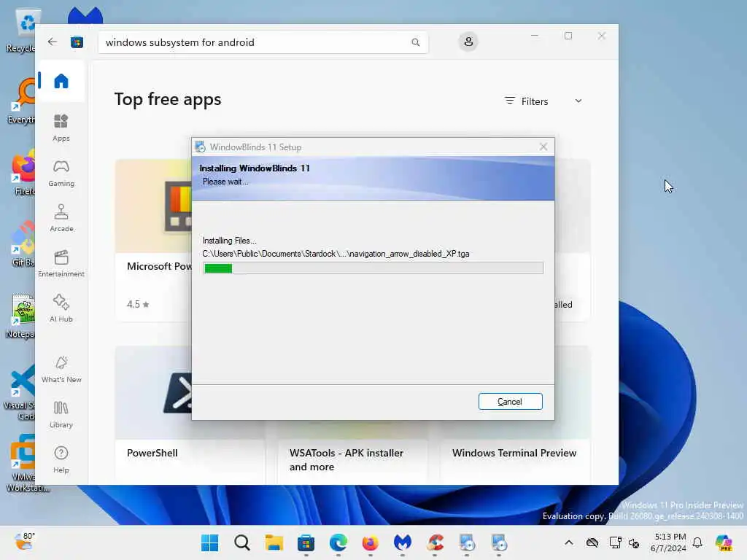Open Malwarebytes from taskbar
747x560 pixels.
tap(403, 542)
